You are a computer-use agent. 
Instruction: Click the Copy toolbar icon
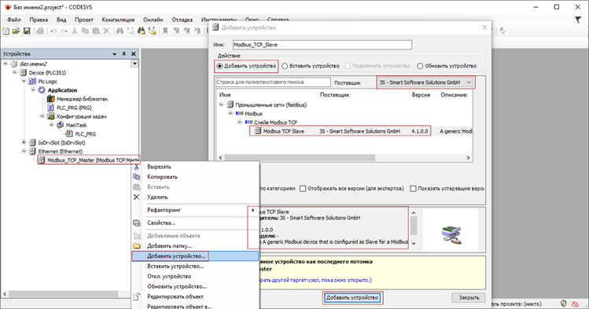coord(85,31)
